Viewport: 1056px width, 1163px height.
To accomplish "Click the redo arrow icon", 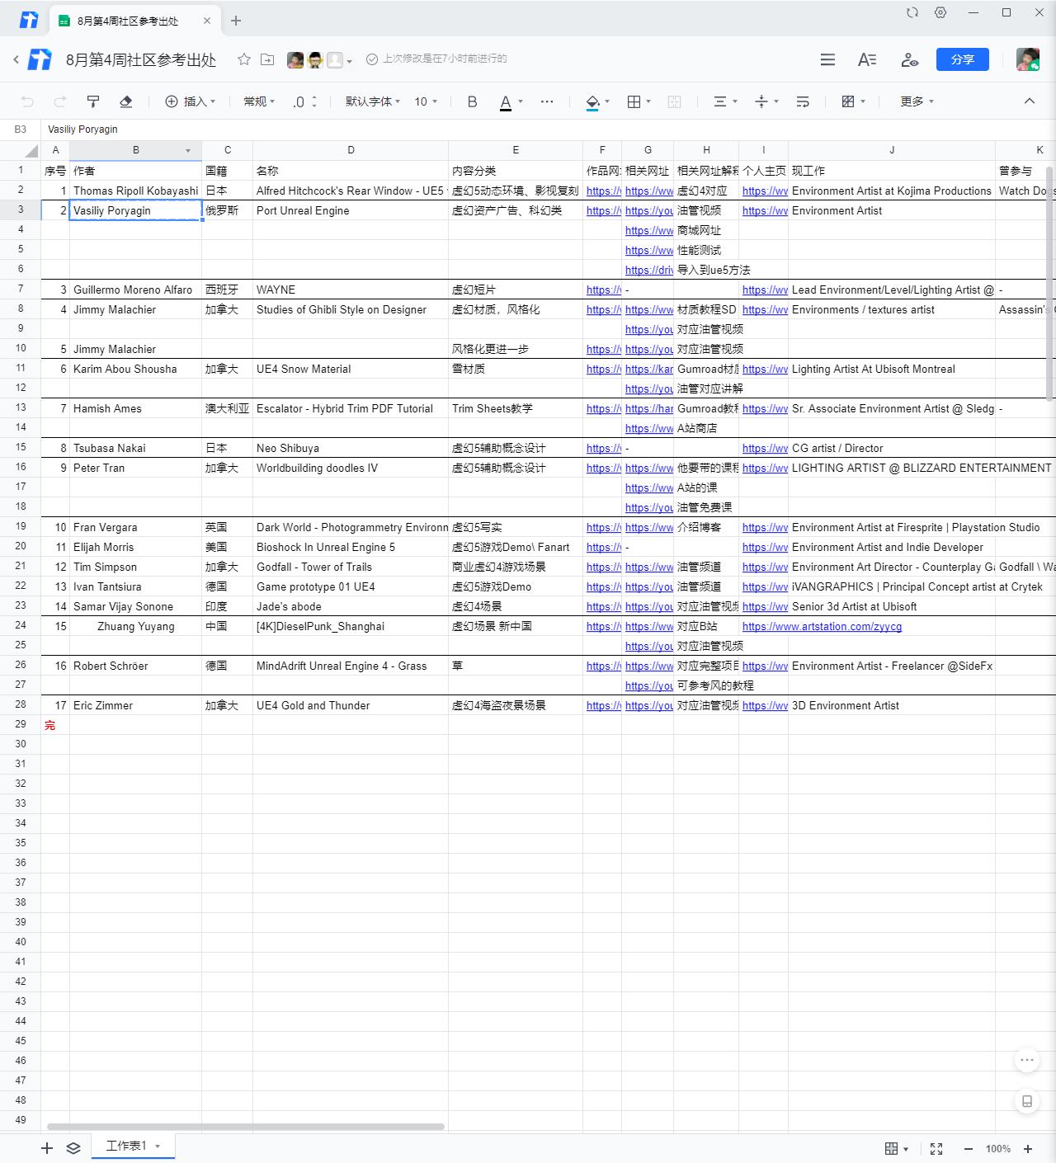I will pyautogui.click(x=59, y=101).
